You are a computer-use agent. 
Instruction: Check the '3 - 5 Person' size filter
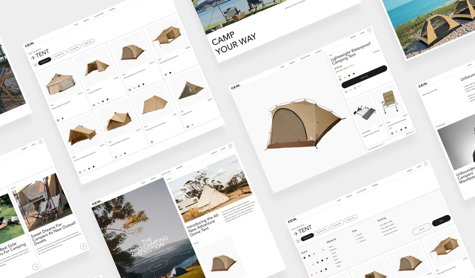[x=359, y=238]
